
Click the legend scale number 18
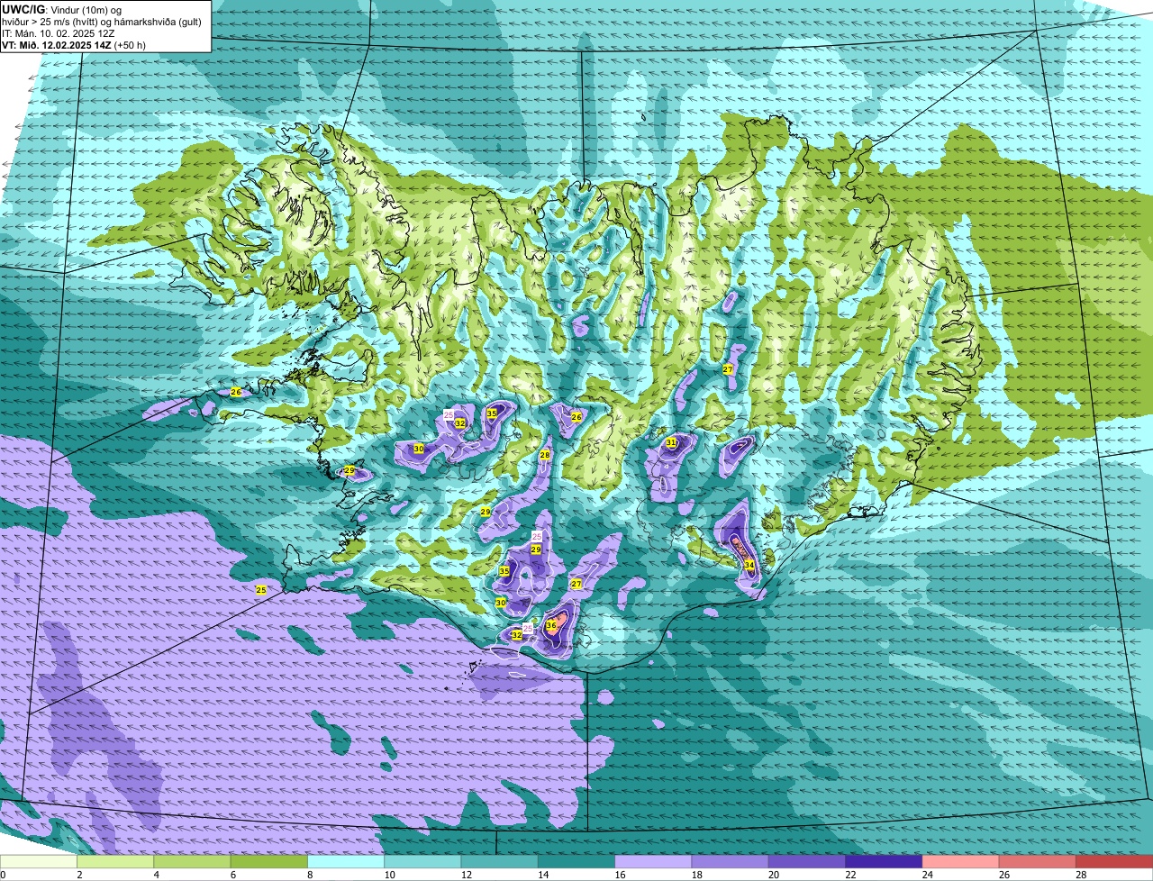(695, 875)
